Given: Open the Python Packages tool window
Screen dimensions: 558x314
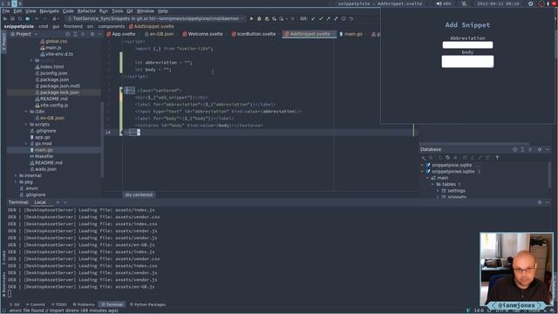Looking at the screenshot, I should click(x=147, y=304).
